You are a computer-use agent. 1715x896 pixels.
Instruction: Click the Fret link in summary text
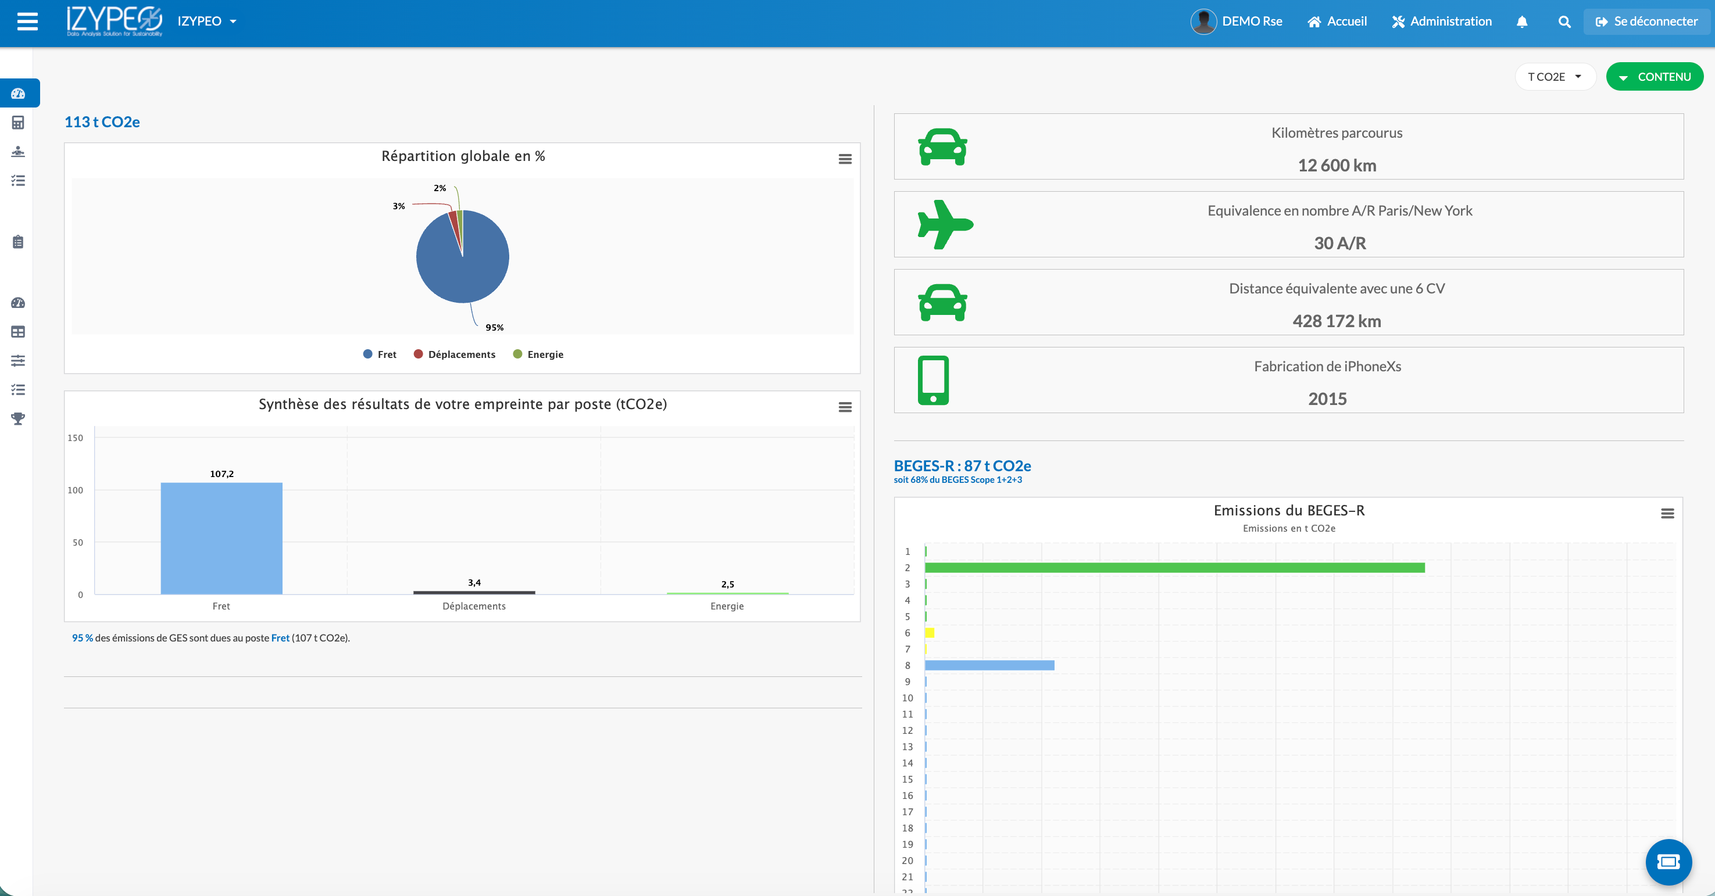point(280,637)
